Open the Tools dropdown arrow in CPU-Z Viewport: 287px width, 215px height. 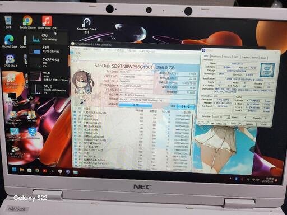[x=240, y=124]
